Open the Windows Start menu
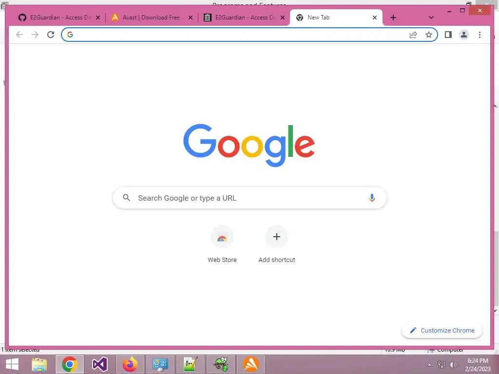 (x=12, y=364)
